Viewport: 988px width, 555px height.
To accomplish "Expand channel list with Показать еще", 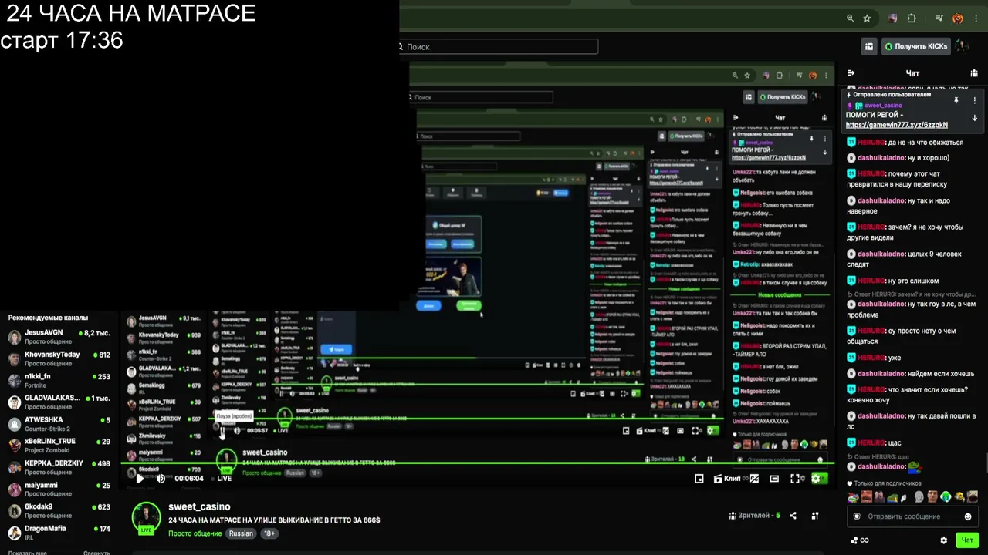I will (x=28, y=553).
